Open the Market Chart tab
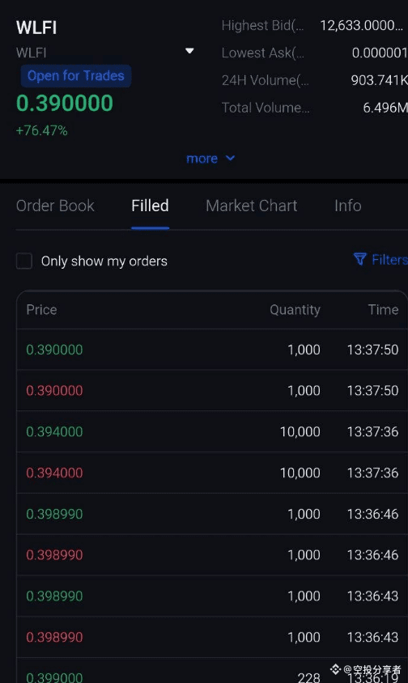 [252, 206]
